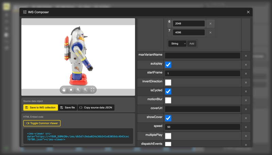The image size is (272, 155).
Task: Click the maxVariantName input field
Action: click(x=202, y=56)
